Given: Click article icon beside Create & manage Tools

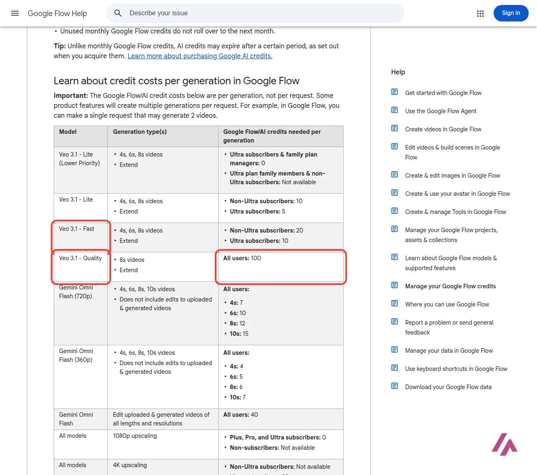Looking at the screenshot, I should (394, 211).
